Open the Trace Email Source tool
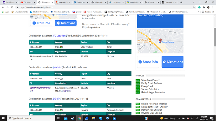 pyautogui.click(x=151, y=80)
